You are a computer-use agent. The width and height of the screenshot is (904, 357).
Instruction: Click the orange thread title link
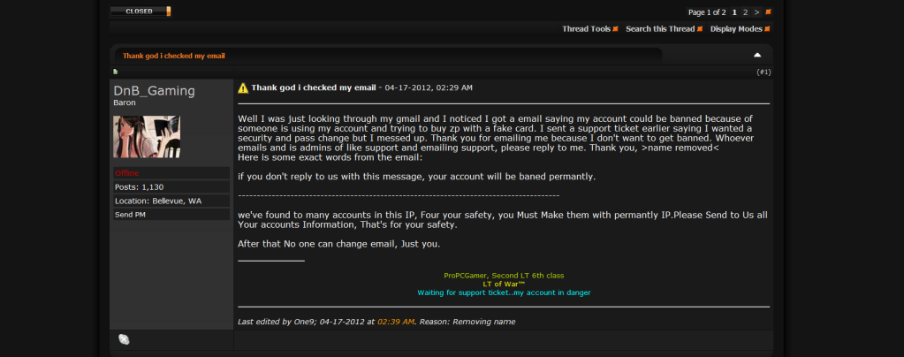pyautogui.click(x=173, y=56)
